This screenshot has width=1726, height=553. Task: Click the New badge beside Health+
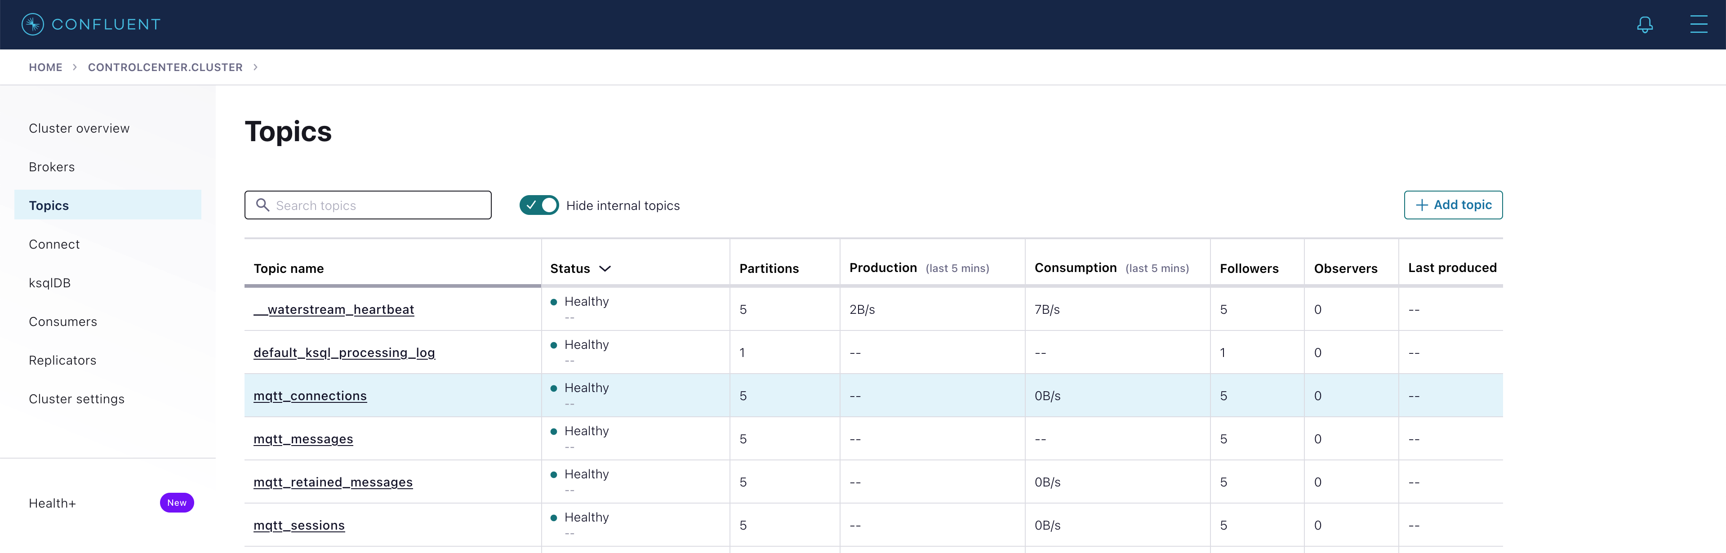click(x=177, y=503)
